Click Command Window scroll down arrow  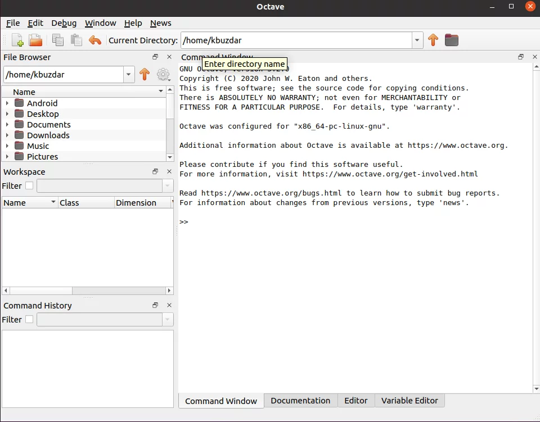[536, 389]
